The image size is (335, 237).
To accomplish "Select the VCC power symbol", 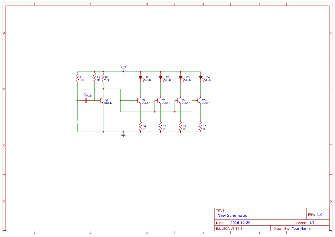I will coord(123,68).
